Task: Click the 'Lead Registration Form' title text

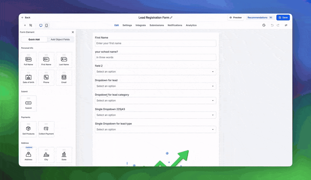Action: 154,17
